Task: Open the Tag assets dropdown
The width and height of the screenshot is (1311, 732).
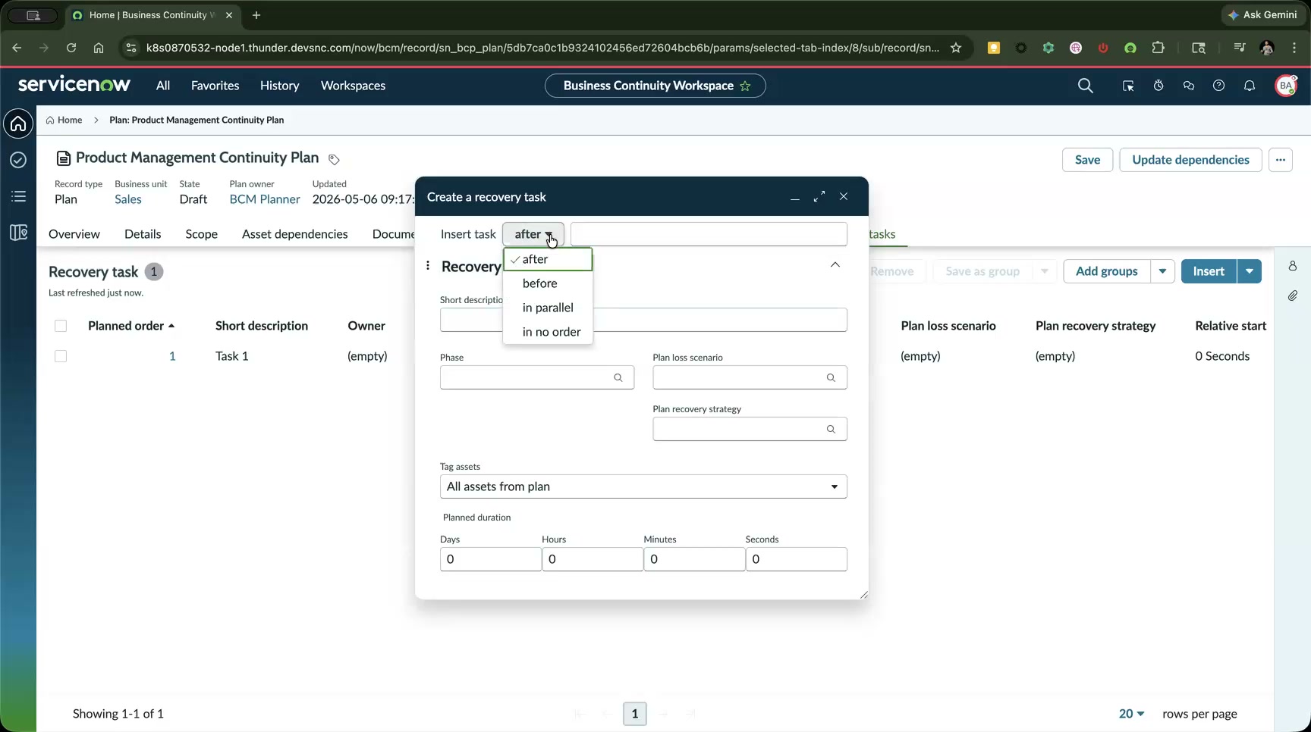Action: (x=643, y=486)
